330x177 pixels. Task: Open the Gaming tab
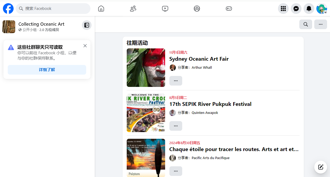(x=229, y=9)
